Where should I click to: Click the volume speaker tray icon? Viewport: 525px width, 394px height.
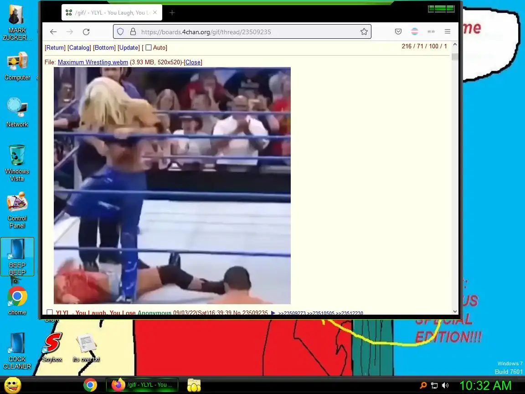point(445,385)
